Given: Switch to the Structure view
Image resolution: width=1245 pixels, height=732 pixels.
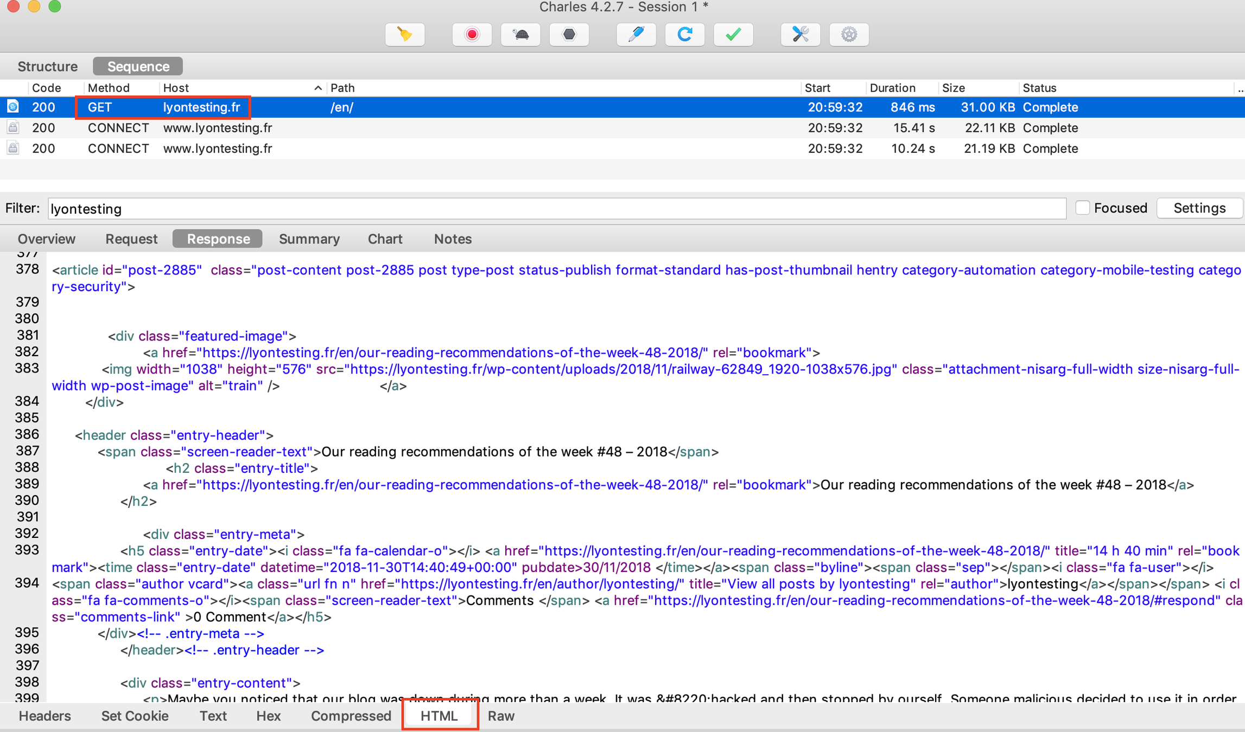Looking at the screenshot, I should point(48,66).
